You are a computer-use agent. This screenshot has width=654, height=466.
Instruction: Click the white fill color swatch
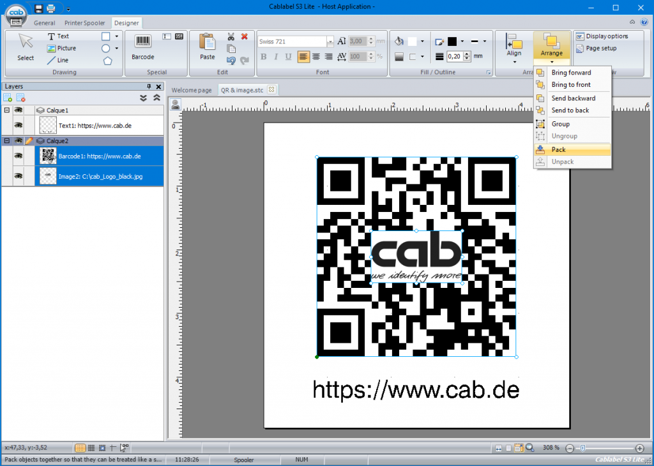412,41
